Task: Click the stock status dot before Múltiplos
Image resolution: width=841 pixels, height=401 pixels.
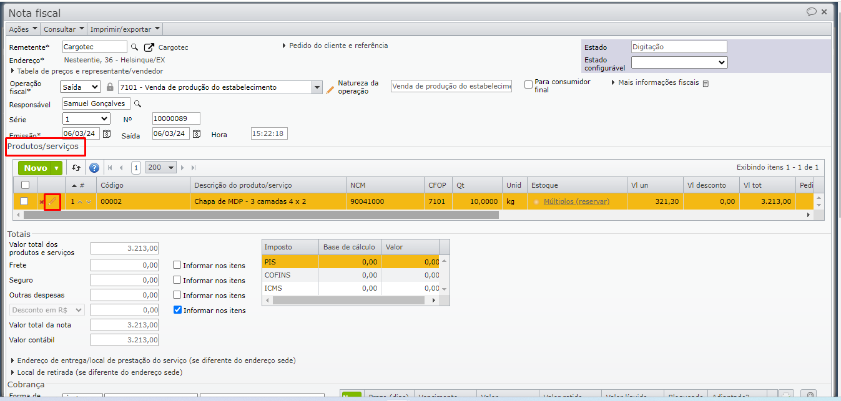Action: click(x=536, y=202)
